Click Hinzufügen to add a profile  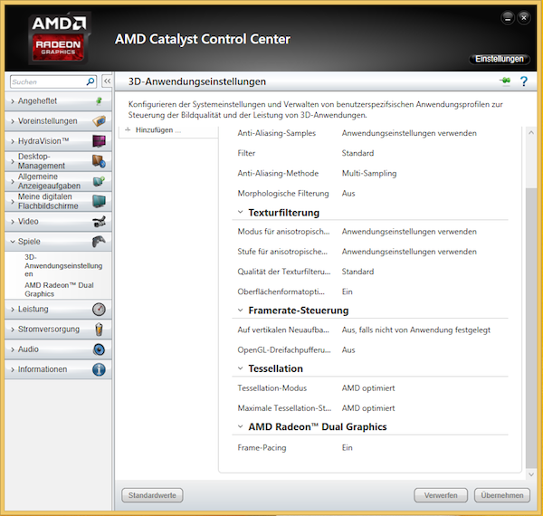coord(157,130)
